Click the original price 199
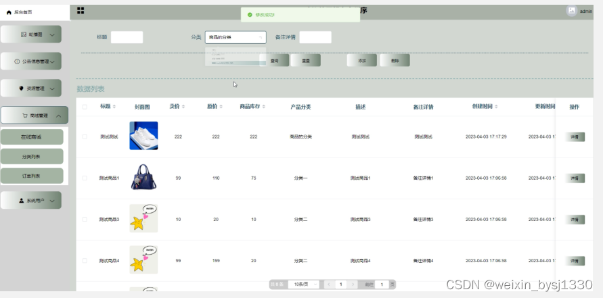The width and height of the screenshot is (603, 298). [216, 261]
